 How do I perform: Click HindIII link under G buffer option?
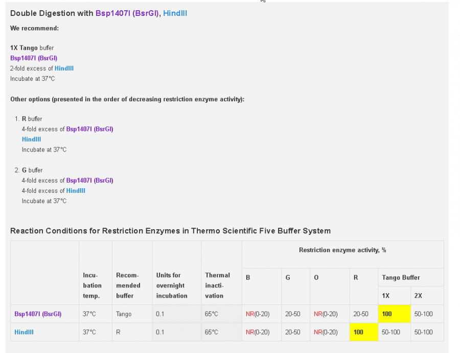(76, 190)
